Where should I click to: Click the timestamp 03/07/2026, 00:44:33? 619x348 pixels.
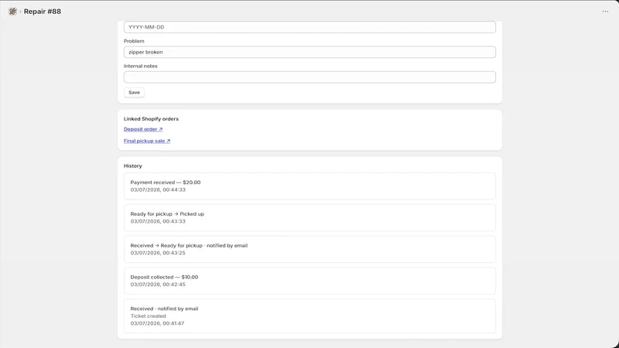158,189
